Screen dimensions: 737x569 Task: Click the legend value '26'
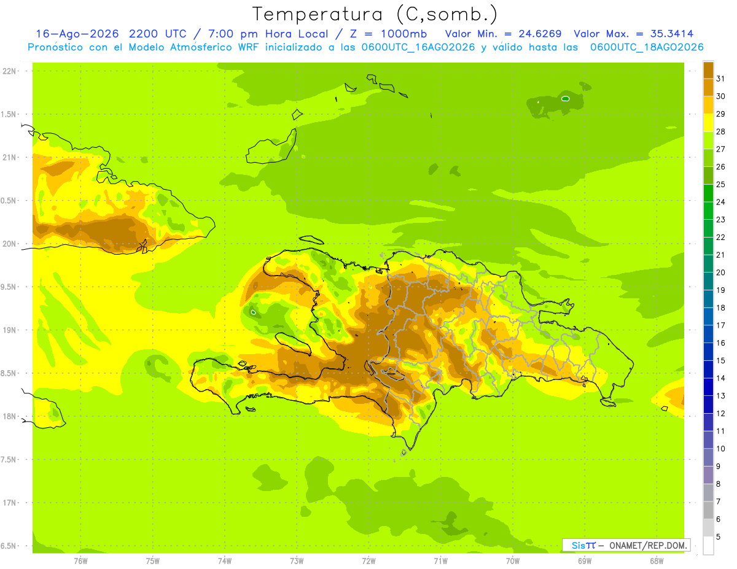[721, 166]
